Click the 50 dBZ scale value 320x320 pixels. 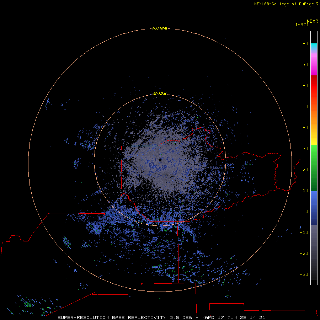[x=305, y=107]
